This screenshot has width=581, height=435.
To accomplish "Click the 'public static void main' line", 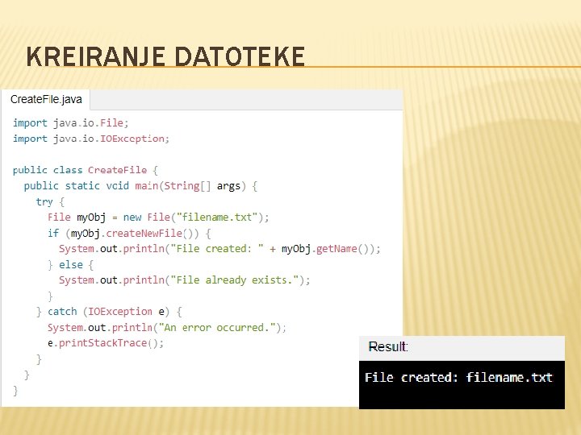I will tap(140, 186).
